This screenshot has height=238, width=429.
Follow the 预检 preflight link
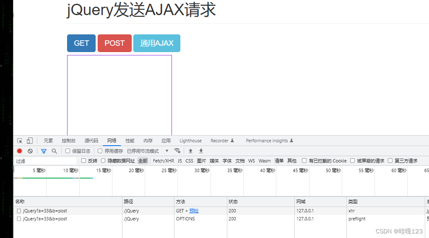pyautogui.click(x=194, y=211)
